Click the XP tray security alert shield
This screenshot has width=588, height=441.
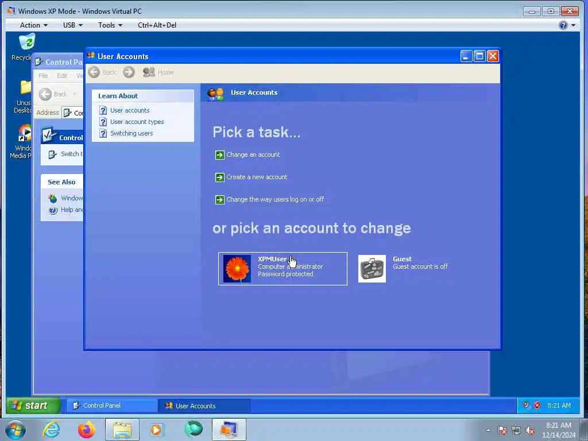(537, 405)
